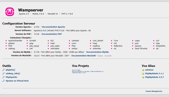The width and height of the screenshot is (169, 97).
Task: Click the small MySQL - MariaDB link
Action: [x=104, y=56]
